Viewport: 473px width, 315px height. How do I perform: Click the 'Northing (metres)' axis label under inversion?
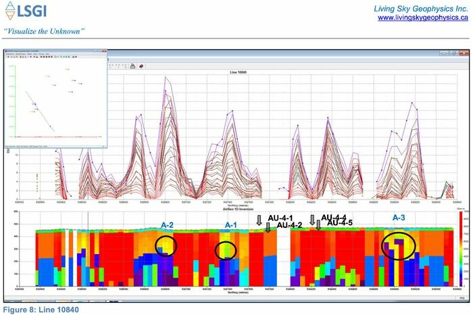click(238, 293)
